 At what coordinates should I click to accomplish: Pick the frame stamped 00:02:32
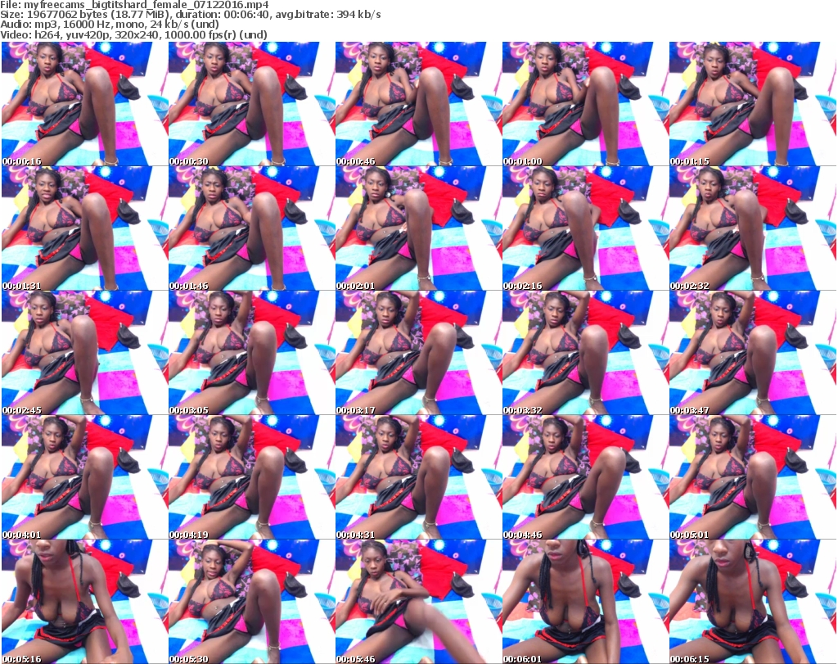pyautogui.click(x=752, y=228)
